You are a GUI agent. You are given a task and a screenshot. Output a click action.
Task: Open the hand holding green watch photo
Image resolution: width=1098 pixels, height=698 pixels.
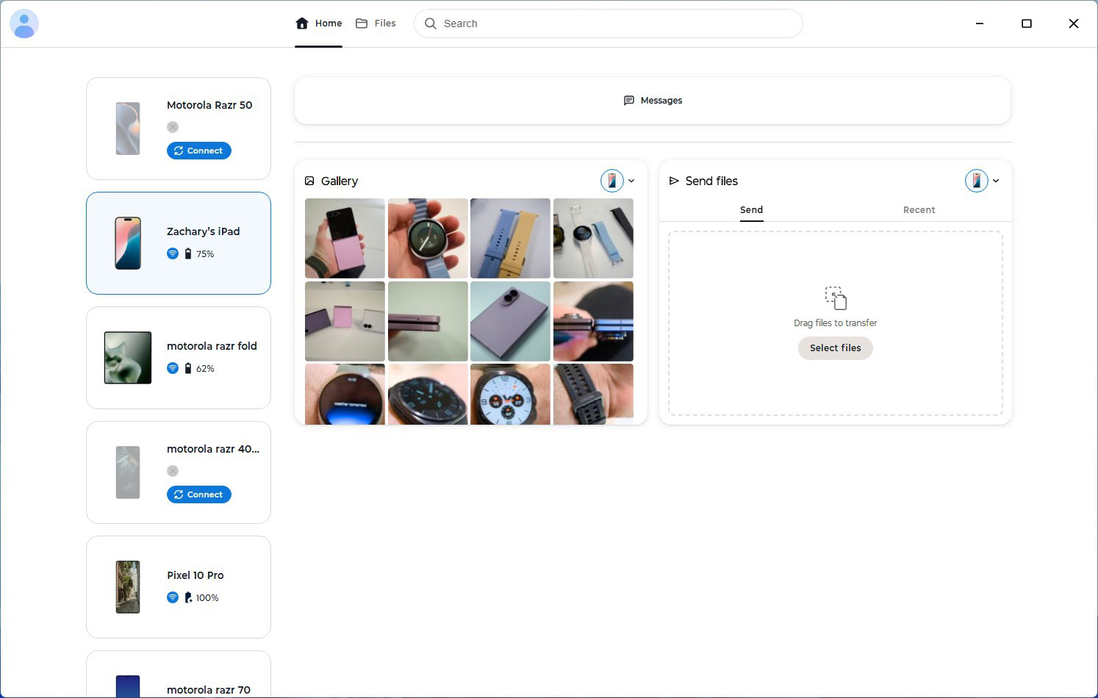click(x=428, y=238)
